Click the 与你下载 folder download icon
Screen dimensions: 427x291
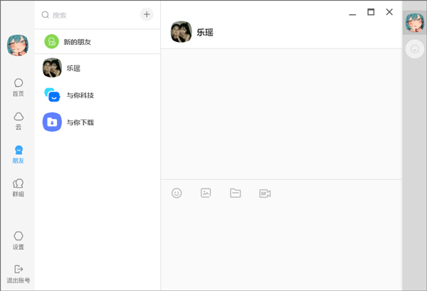(x=52, y=122)
